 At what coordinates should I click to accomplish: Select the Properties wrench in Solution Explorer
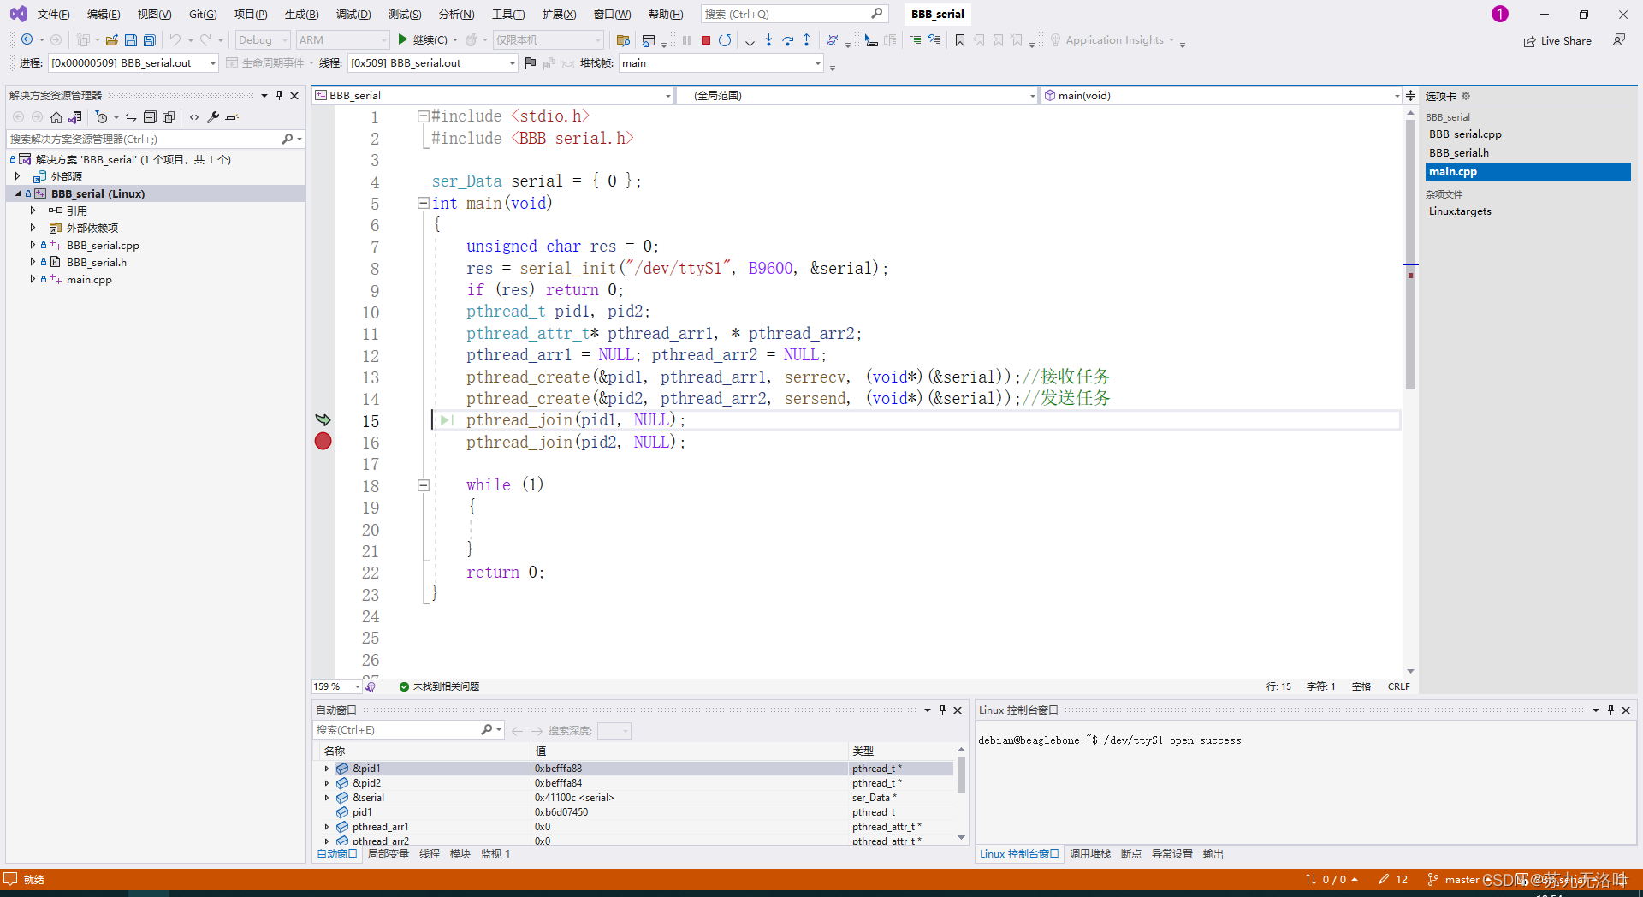click(x=213, y=117)
